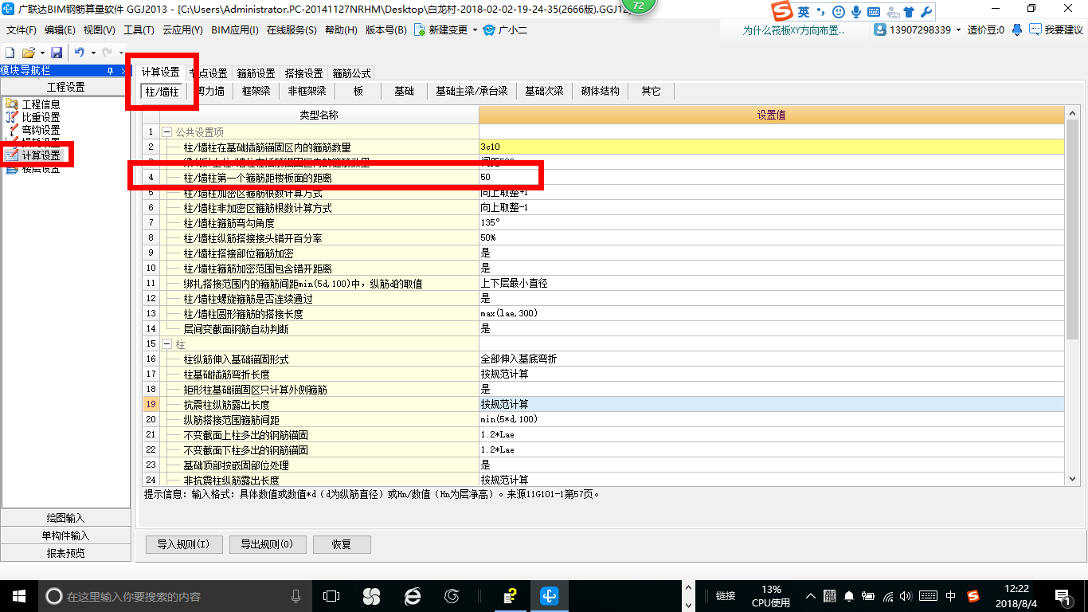Screen dimensions: 1088x612
Task: Click the Sogou input method S logo
Action: coord(782,12)
